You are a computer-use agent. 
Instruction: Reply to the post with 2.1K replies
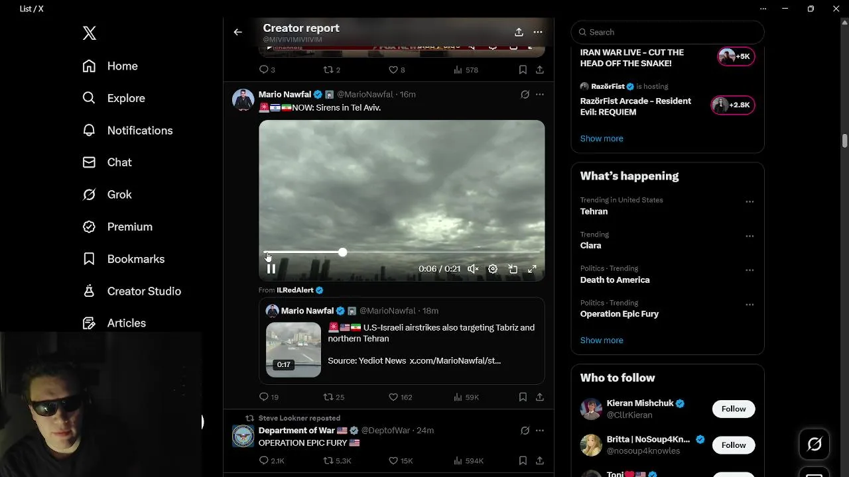tap(271, 460)
